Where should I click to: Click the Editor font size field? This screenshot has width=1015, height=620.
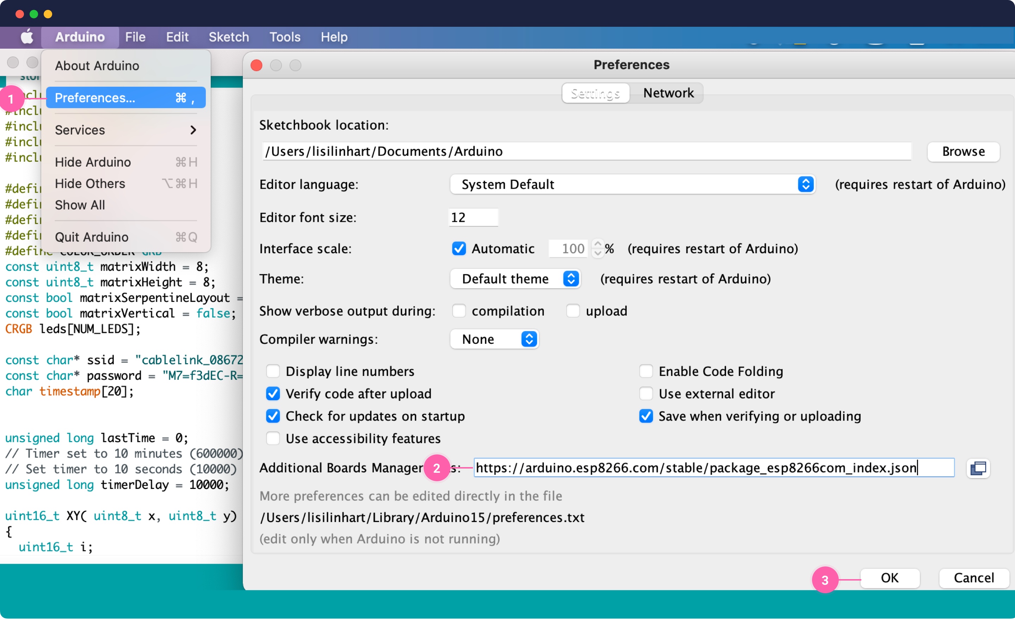(473, 217)
